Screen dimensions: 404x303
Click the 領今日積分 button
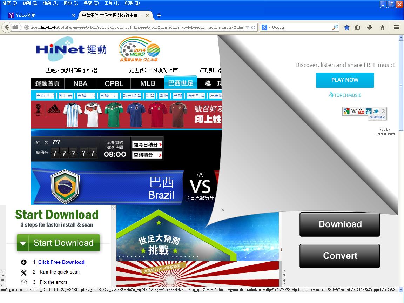click(x=147, y=144)
